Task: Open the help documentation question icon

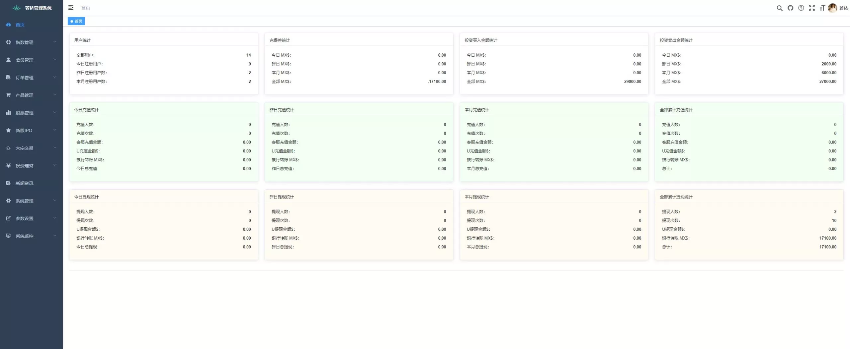Action: 801,8
